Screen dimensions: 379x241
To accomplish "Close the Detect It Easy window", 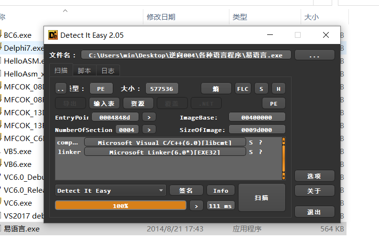I will pos(326,35).
